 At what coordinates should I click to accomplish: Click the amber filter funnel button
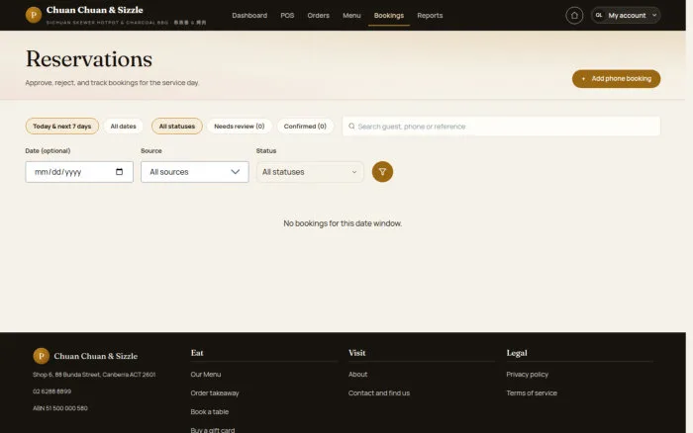pos(382,172)
